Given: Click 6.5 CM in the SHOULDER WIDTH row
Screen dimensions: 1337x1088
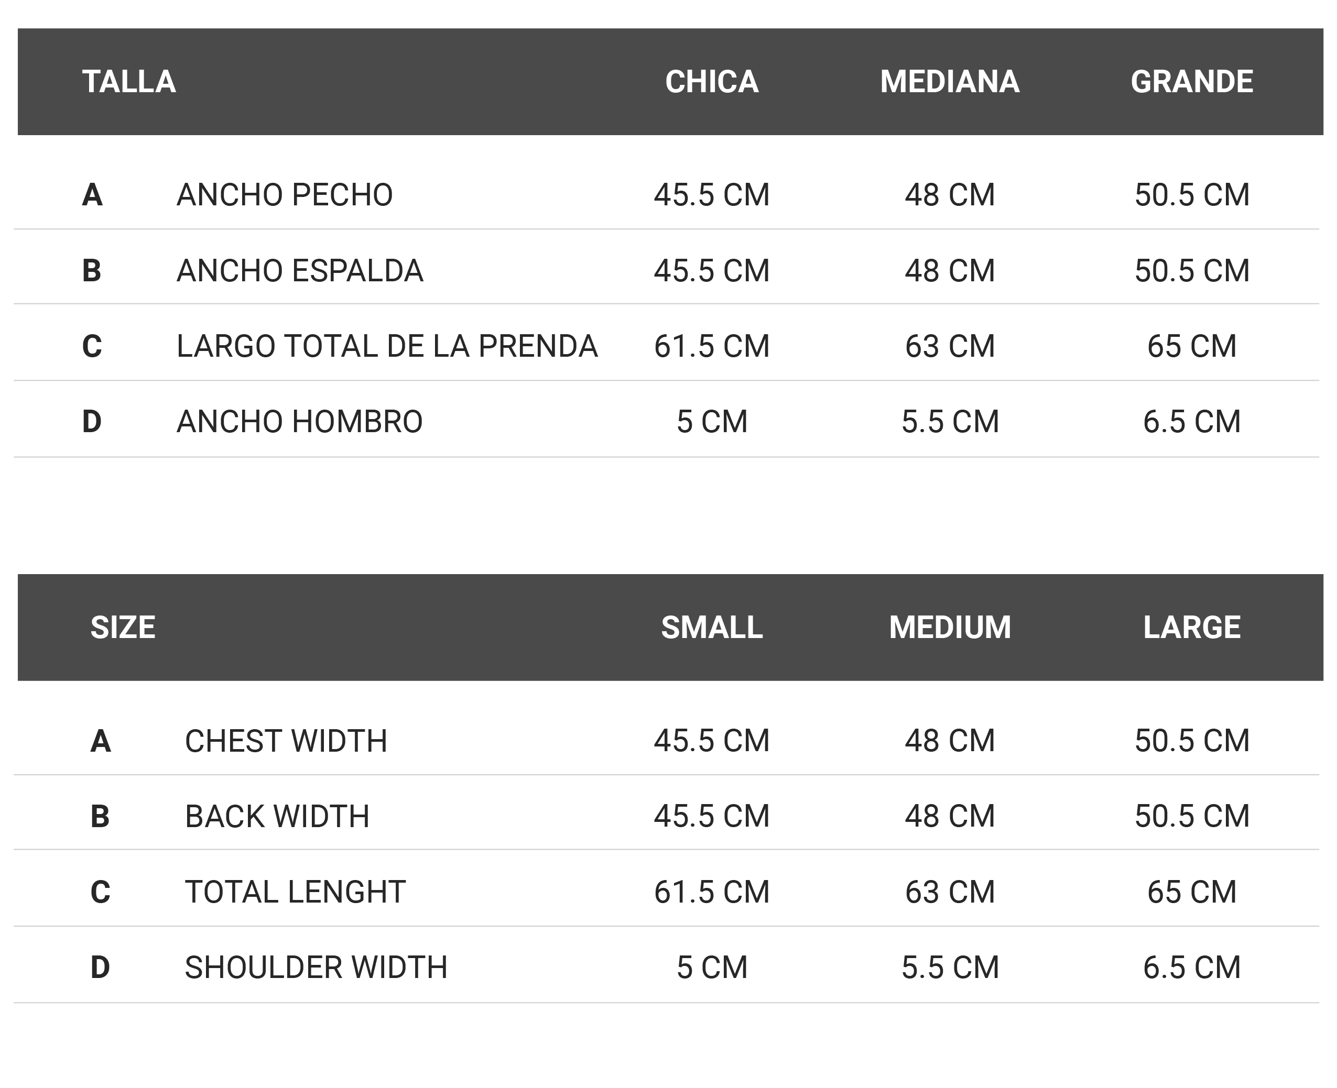Looking at the screenshot, I should pyautogui.click(x=1191, y=967).
